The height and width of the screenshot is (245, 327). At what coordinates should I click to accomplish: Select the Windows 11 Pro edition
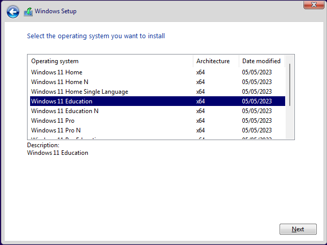[x=54, y=121]
